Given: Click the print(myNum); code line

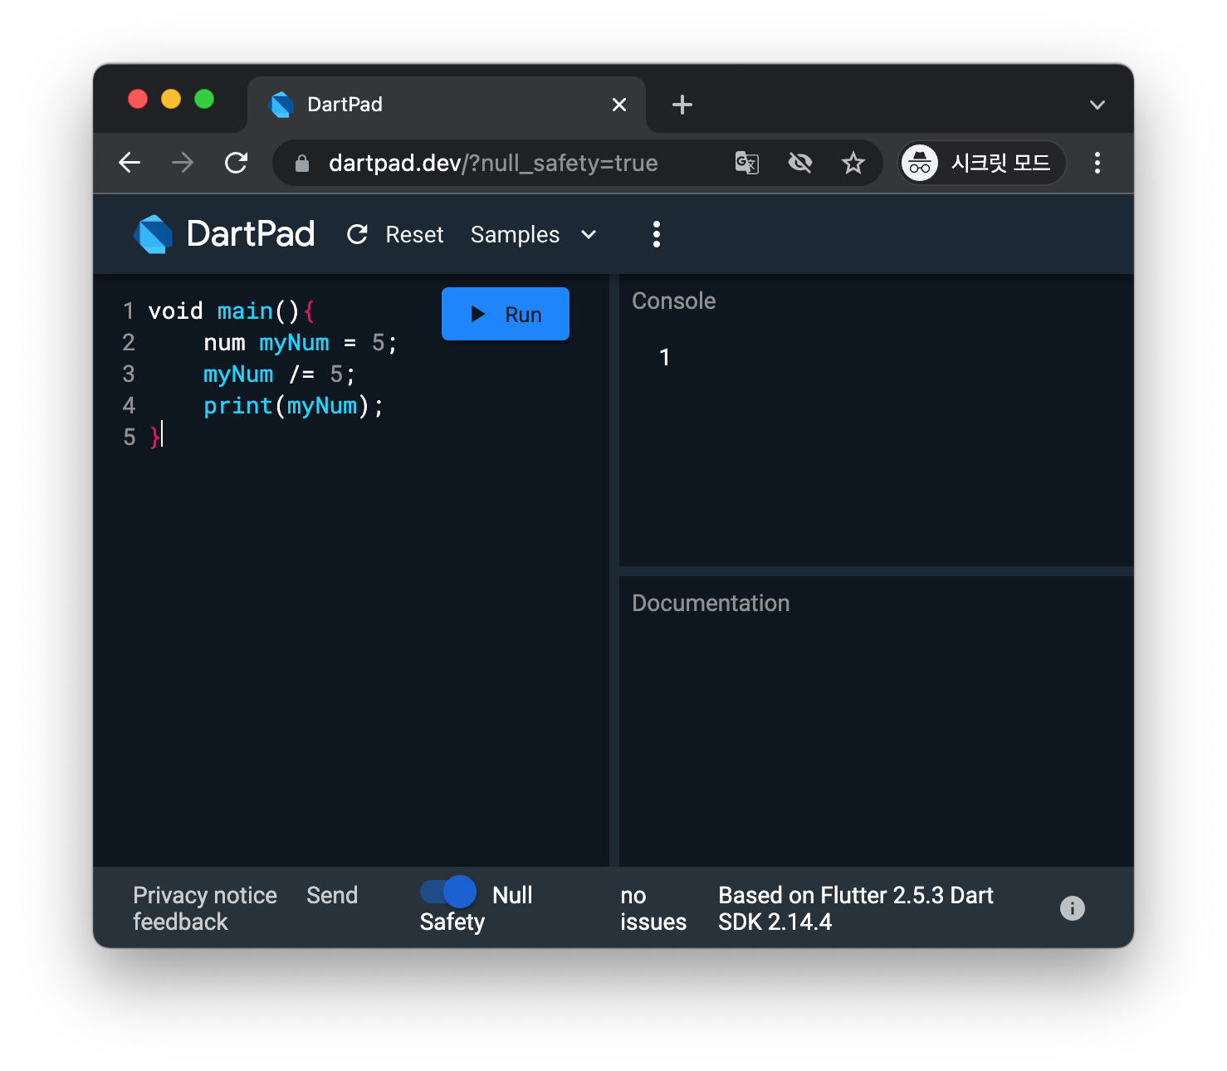Looking at the screenshot, I should click(293, 405).
